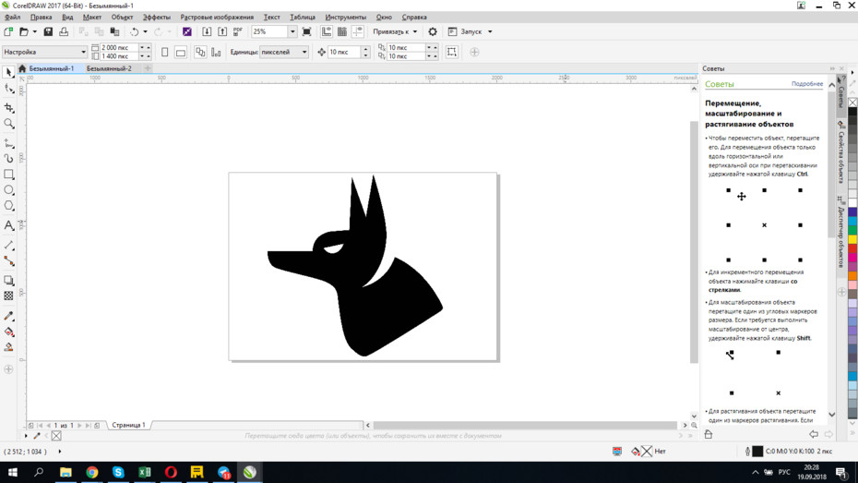The height and width of the screenshot is (483, 858).
Task: Select the Interactive Fill bucket tool
Action: pos(8,332)
